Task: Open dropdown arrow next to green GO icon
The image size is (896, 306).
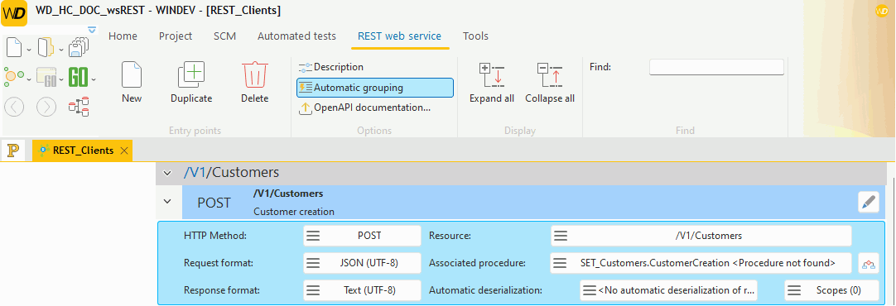Action: click(93, 79)
